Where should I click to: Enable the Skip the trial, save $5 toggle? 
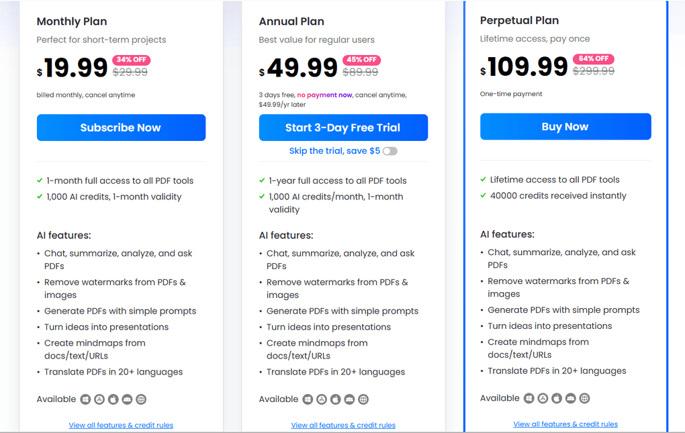click(390, 151)
